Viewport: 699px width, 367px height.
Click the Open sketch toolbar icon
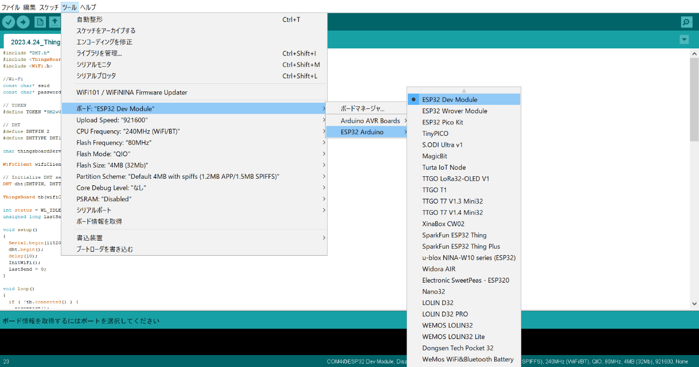[54, 22]
